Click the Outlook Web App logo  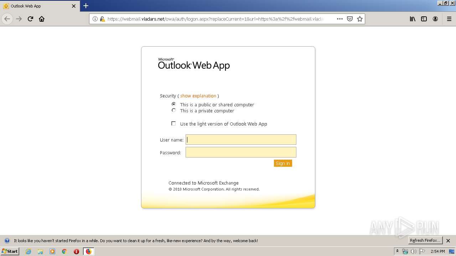pyautogui.click(x=194, y=64)
